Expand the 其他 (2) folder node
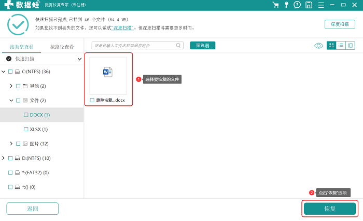363x221 pixels. click(x=11, y=86)
